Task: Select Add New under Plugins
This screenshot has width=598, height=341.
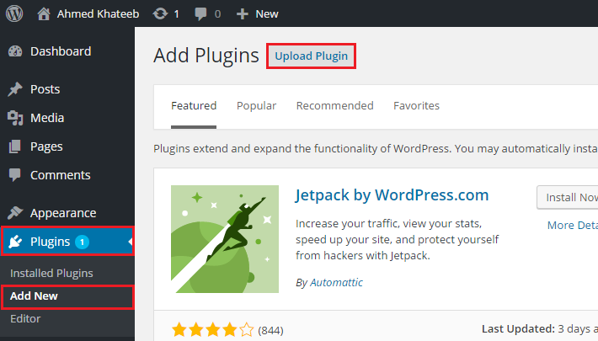Action: (34, 296)
